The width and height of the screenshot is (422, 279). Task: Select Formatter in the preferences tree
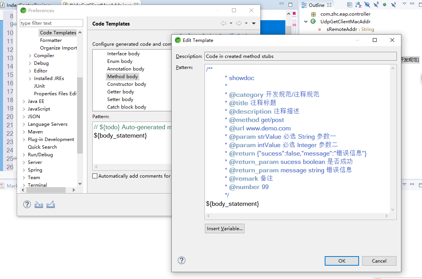[51, 40]
